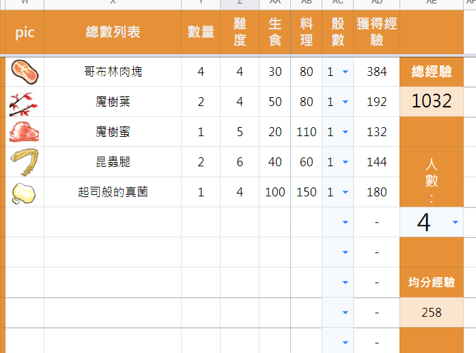Open dice count dropdown for 哥布林肉塊 row
Screen dimensions: 476x353
click(345, 72)
